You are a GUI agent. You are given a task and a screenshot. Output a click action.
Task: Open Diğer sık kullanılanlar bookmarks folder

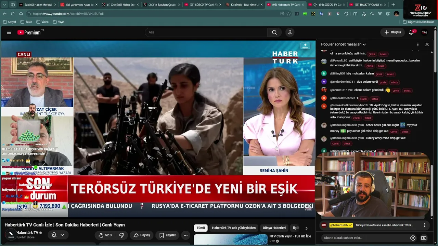click(418, 22)
